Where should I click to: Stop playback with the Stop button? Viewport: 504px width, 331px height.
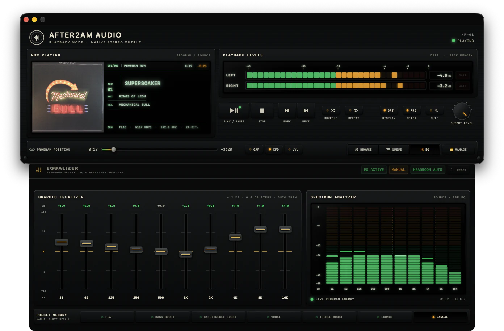click(262, 110)
